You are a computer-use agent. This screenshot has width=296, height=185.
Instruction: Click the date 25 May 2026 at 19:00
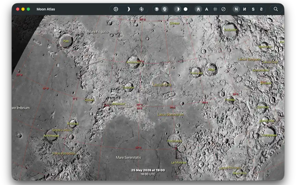pos(148,170)
